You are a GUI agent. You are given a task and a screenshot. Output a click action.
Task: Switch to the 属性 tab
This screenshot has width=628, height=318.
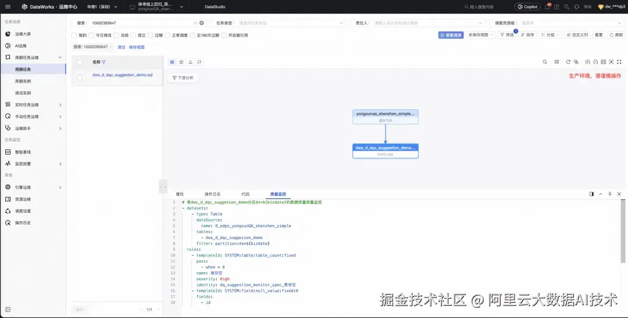[180, 194]
